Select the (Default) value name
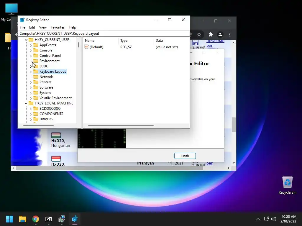 coord(96,47)
